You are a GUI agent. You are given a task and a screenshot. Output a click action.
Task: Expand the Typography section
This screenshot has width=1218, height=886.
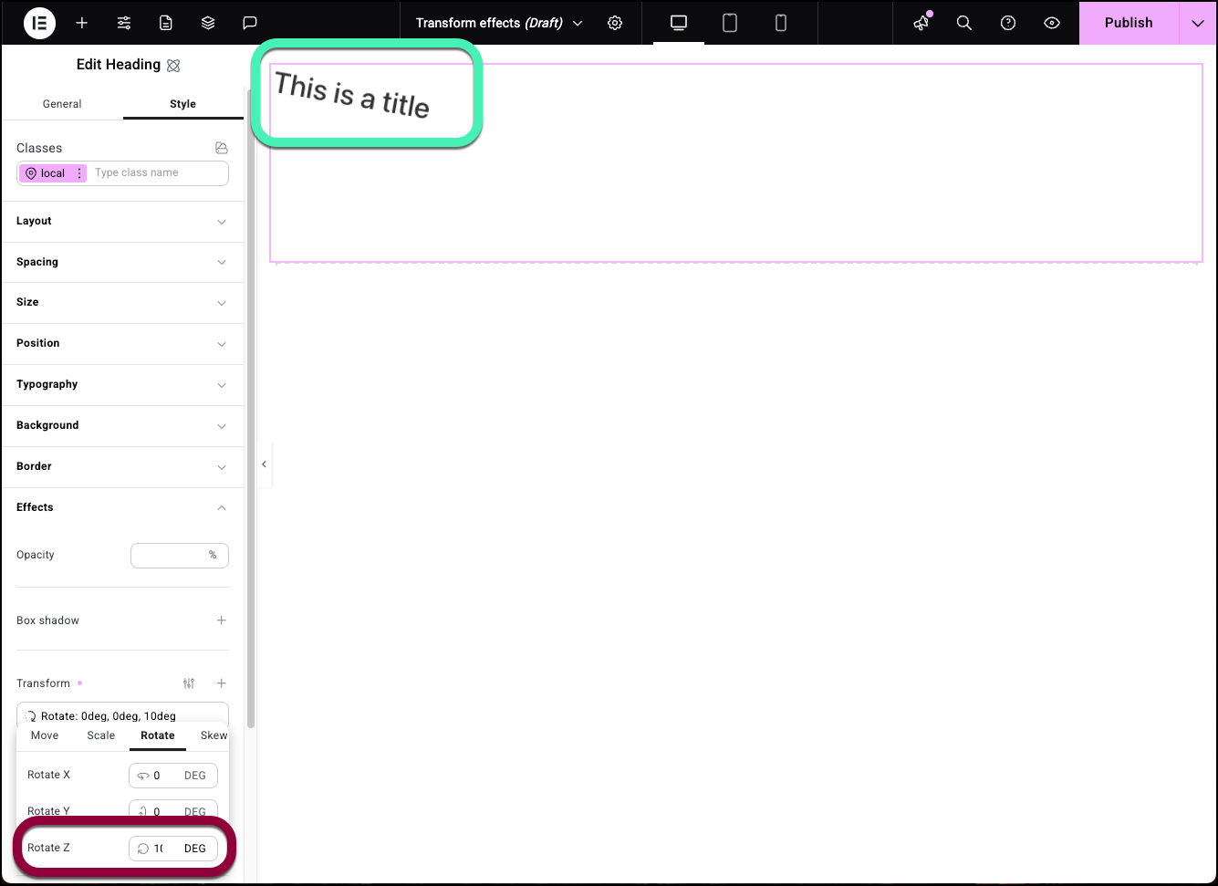point(122,384)
